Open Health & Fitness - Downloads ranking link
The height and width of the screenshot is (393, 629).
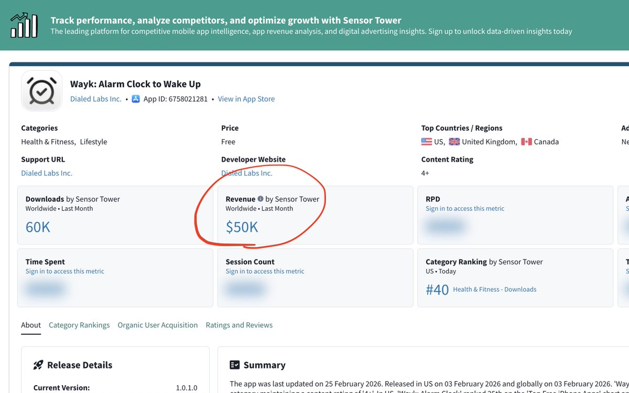click(x=495, y=289)
